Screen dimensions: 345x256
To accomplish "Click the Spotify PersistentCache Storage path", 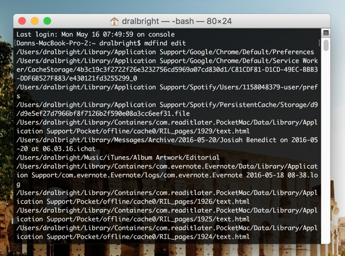I will pos(165,105).
